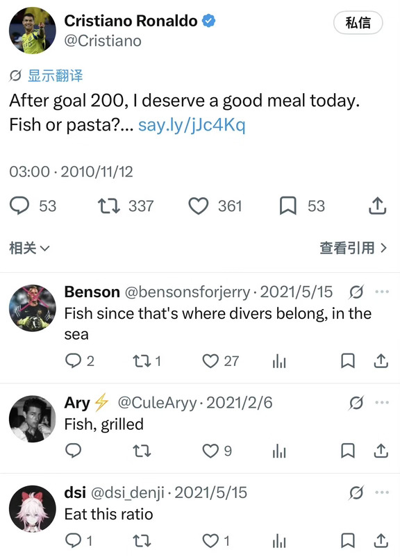Screen dimensions: 400x557
Task: Share the main tweet via upload icon
Action: 377,206
